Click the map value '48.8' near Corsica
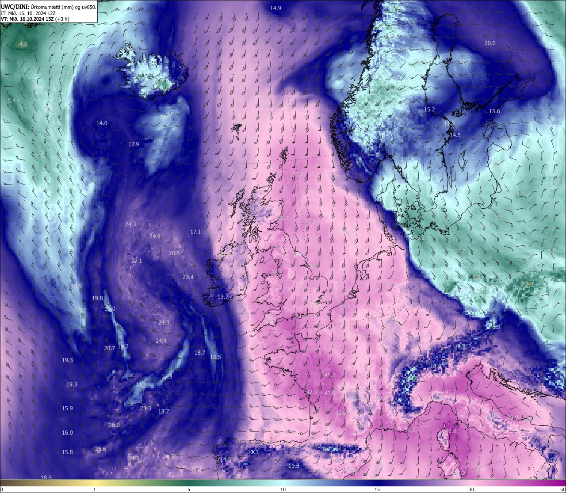Image resolution: width=566 pixels, height=493 pixels. coord(450,431)
